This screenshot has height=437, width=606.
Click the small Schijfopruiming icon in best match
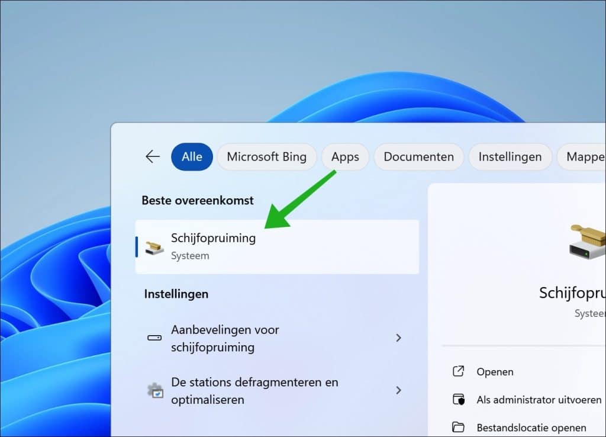pos(154,247)
